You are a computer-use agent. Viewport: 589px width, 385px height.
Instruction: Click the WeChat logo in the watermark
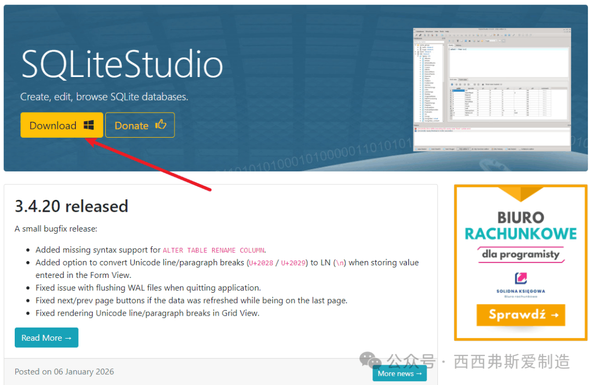click(370, 360)
